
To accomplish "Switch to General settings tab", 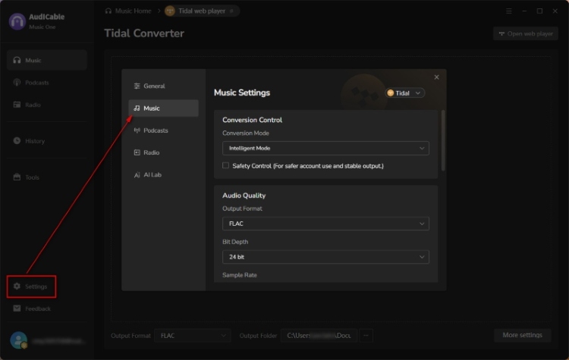I will point(163,86).
